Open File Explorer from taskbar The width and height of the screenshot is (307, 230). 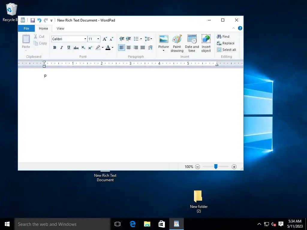(147, 224)
